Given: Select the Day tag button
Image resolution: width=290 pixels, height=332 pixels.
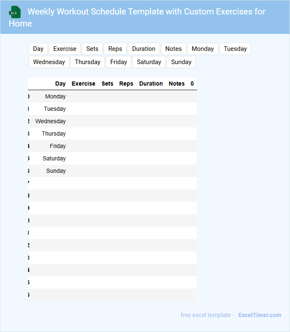Looking at the screenshot, I should pyautogui.click(x=38, y=49).
